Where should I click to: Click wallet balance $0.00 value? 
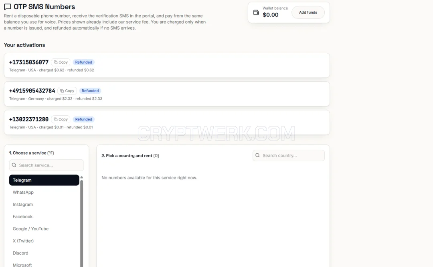coord(270,15)
